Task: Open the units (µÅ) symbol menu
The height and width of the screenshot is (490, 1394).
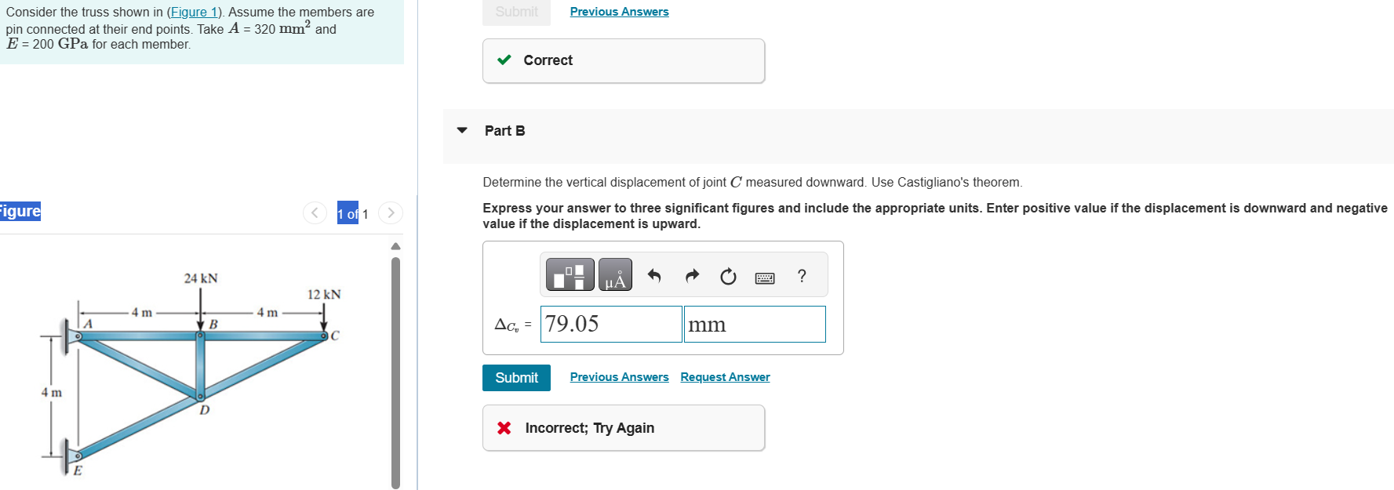Action: tap(613, 275)
